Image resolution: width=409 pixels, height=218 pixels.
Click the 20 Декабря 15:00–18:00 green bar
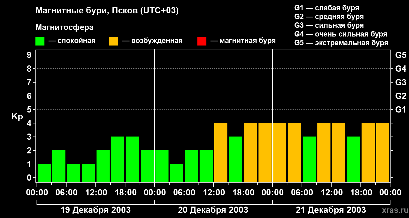(236, 159)
